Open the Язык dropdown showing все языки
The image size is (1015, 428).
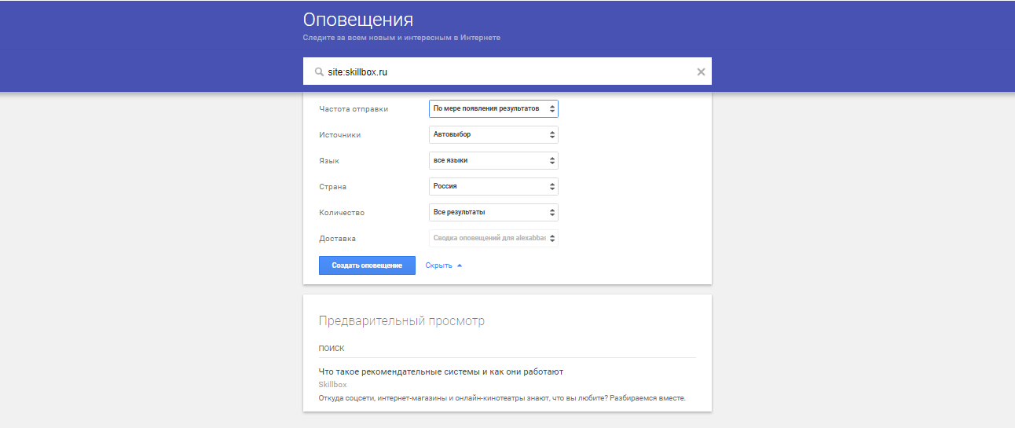point(493,160)
